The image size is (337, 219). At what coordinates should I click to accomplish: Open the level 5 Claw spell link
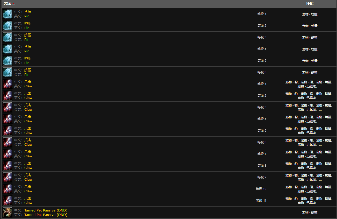[x=28, y=133]
